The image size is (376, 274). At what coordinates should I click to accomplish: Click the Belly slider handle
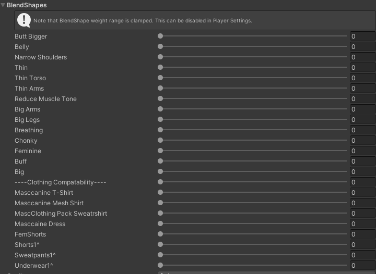(x=160, y=47)
